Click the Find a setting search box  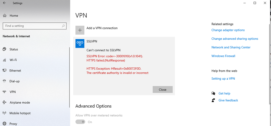point(32,26)
